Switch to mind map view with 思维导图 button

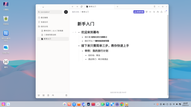coord(139,12)
